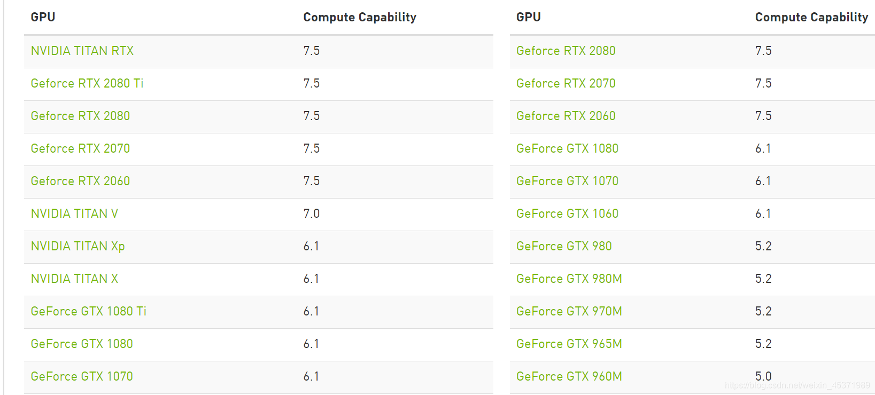This screenshot has width=875, height=395.
Task: Open Geforce RTX 2060 link above NVIDIA TITAN V
Action: point(80,181)
